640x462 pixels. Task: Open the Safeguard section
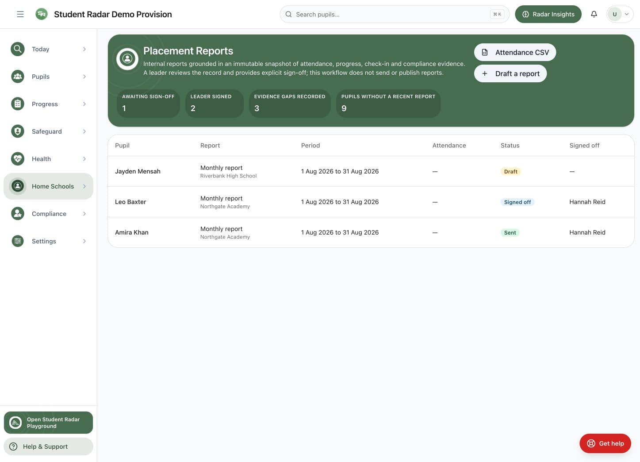[48, 131]
